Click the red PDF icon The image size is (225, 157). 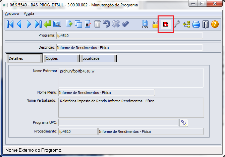coord(166,24)
